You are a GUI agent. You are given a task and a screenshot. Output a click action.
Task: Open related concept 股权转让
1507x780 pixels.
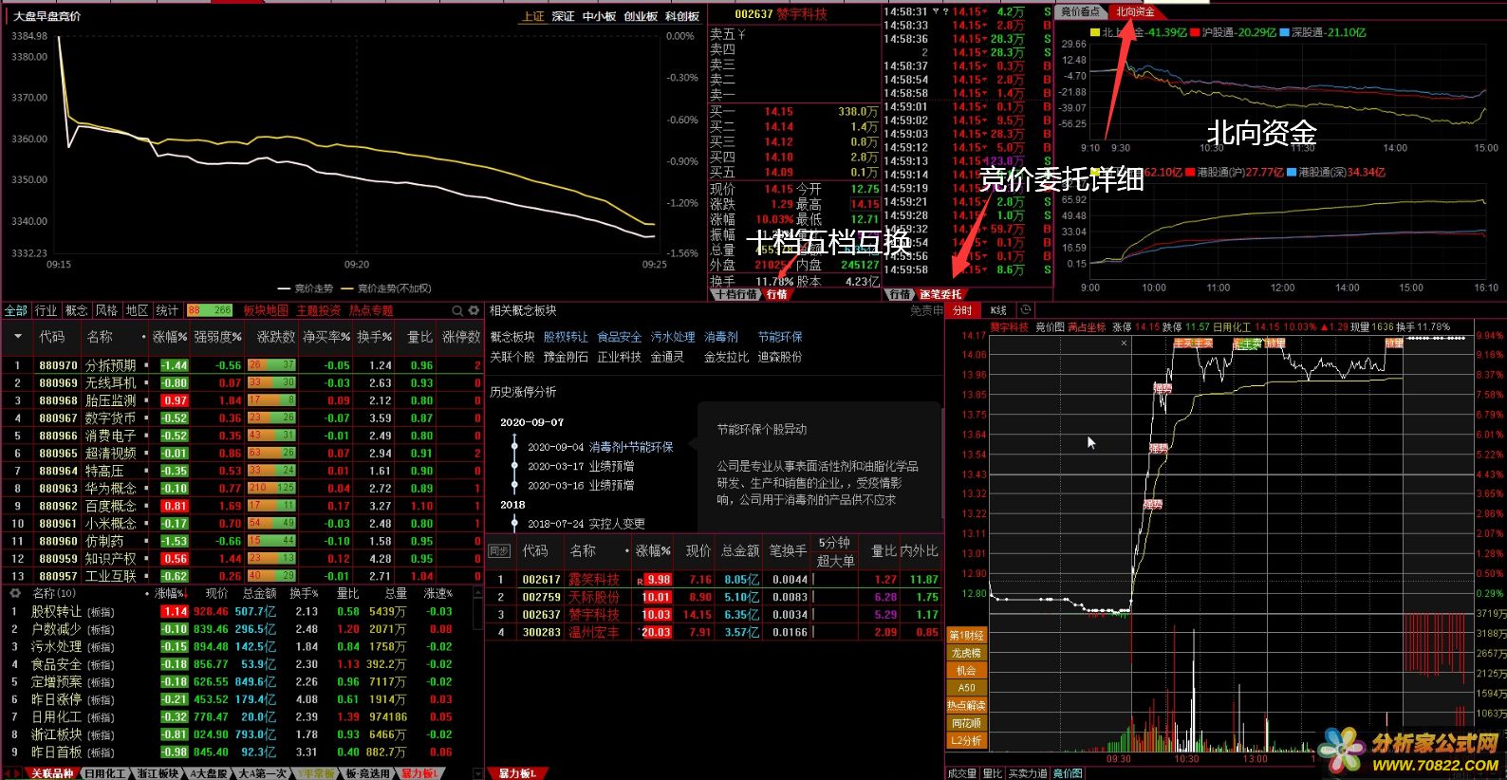(566, 337)
